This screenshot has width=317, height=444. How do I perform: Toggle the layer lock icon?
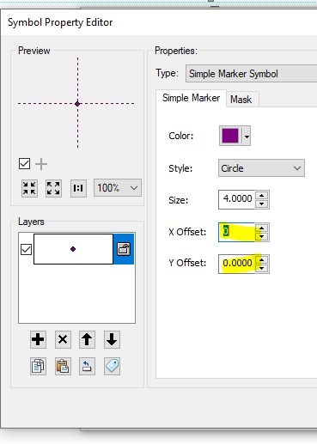coord(124,249)
